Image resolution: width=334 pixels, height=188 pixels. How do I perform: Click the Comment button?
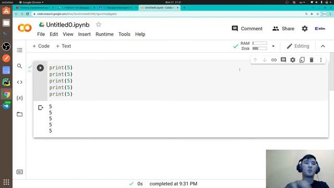247,29
